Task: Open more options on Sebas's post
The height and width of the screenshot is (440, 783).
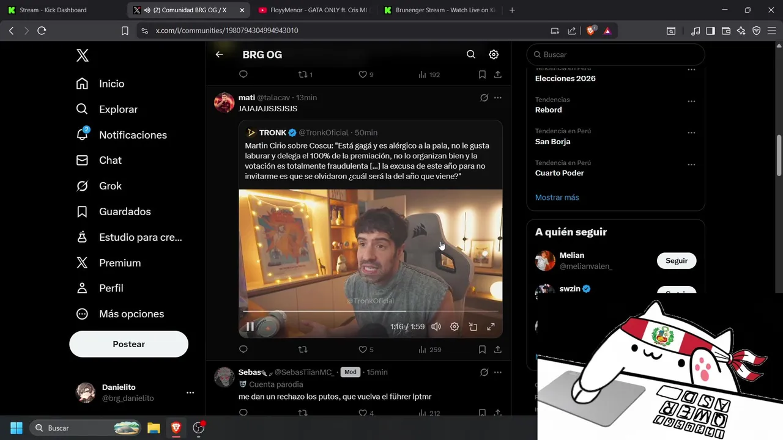Action: pyautogui.click(x=498, y=372)
